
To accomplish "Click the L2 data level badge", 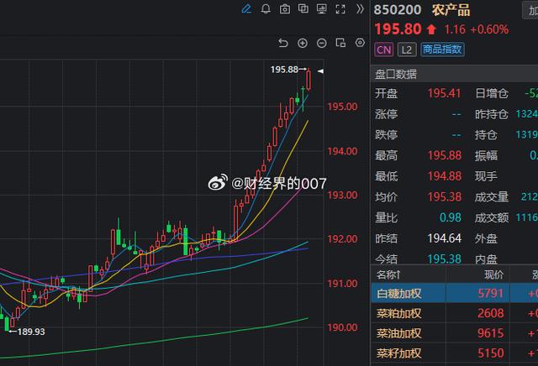I will [x=407, y=50].
